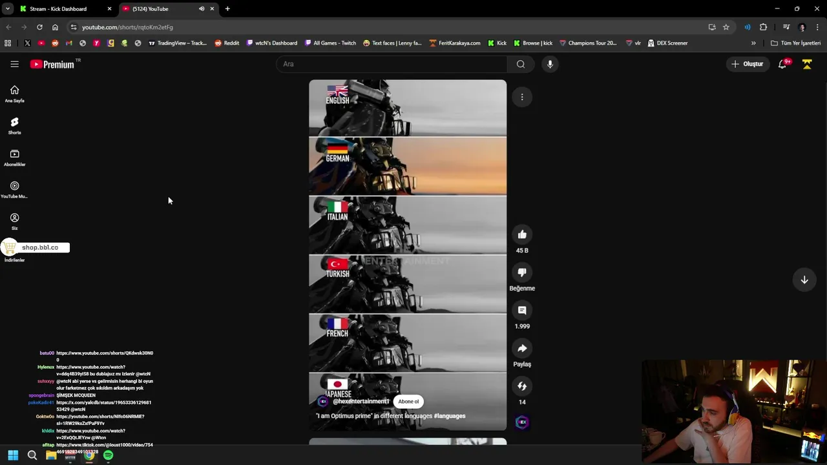Viewport: 827px width, 465px height.
Task: Open the YouTube guide hamburger menu
Action: pos(14,64)
